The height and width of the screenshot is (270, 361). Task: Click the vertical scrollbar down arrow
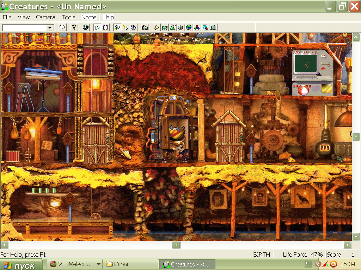point(356,236)
